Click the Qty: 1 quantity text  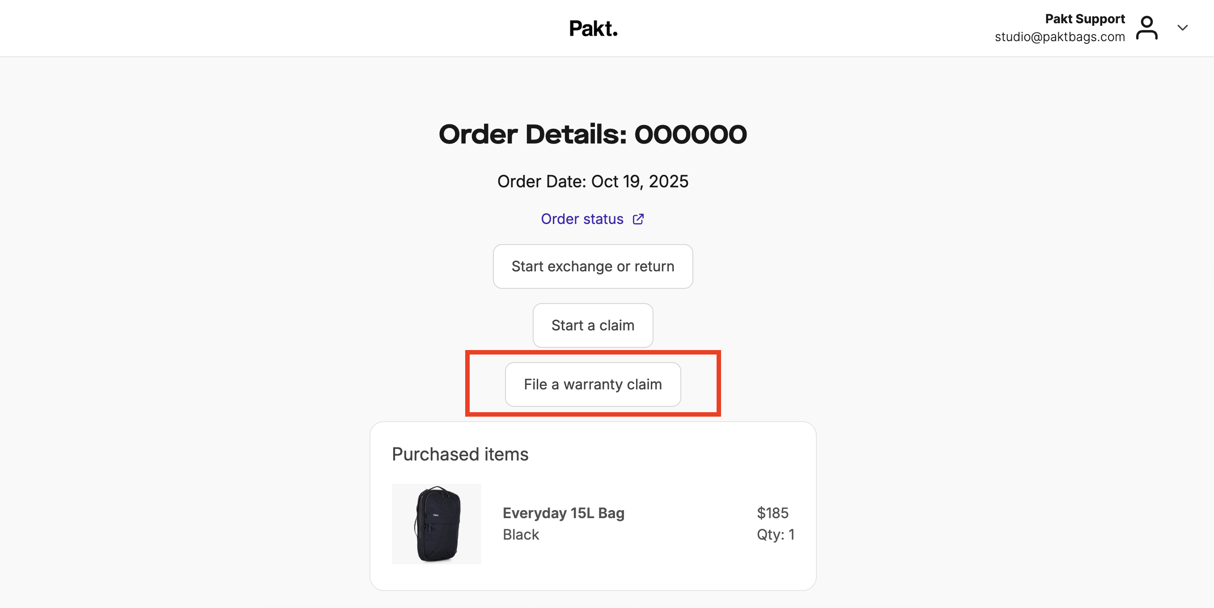point(775,535)
